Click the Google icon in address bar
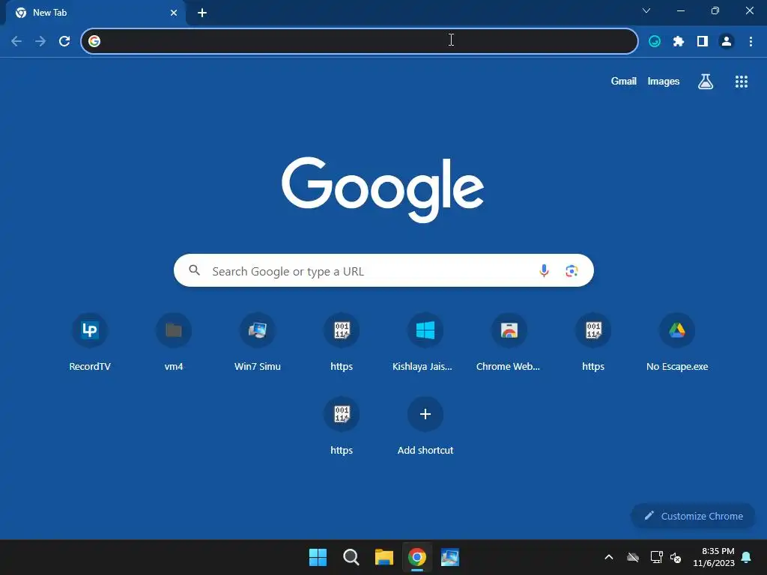The image size is (767, 575). click(x=94, y=41)
